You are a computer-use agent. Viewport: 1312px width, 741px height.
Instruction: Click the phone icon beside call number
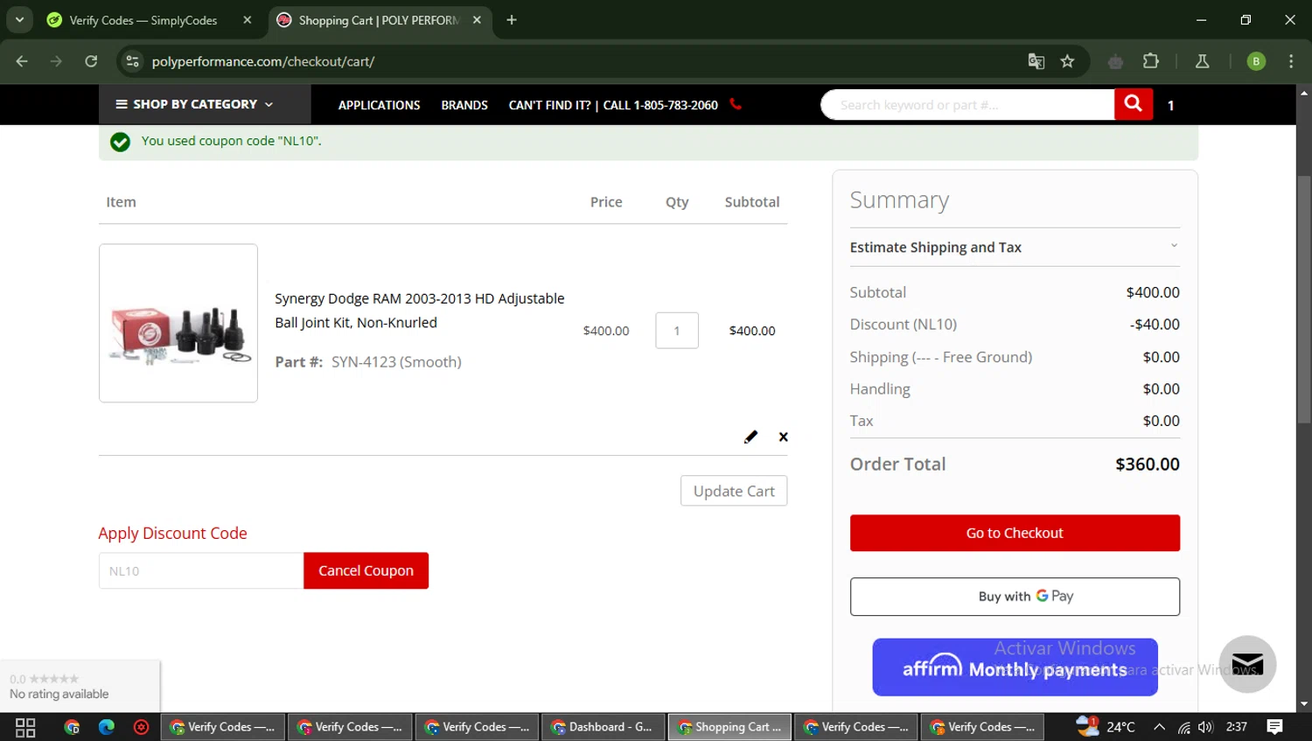tap(736, 104)
